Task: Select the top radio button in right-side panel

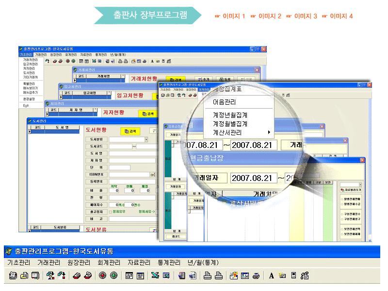Action: coord(342,199)
